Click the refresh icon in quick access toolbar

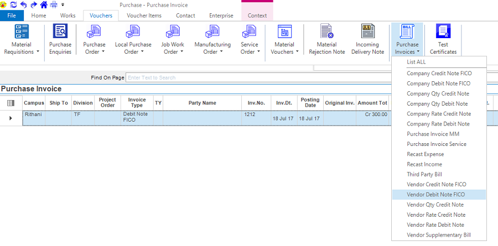point(13,4)
